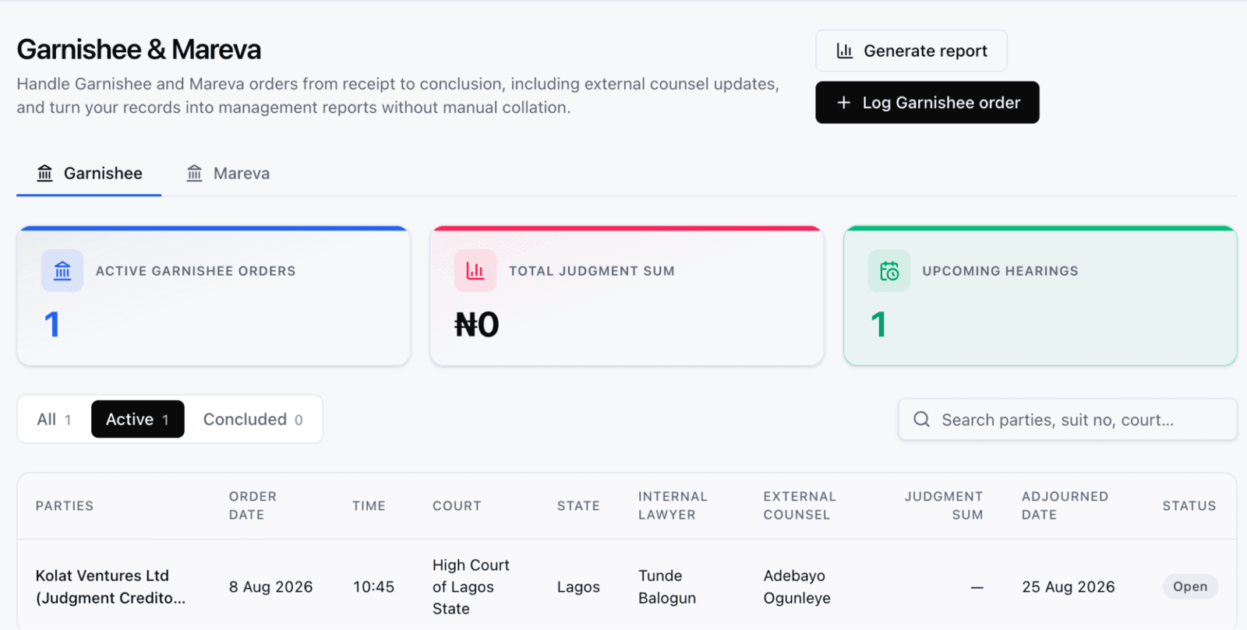1247x630 pixels.
Task: Click High Court of Lagos State cell
Action: pyautogui.click(x=471, y=587)
